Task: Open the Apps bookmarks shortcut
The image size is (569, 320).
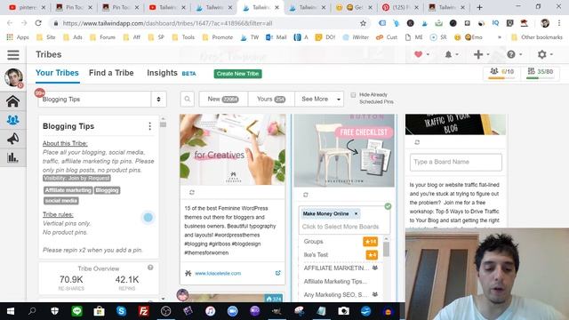Action: (x=18, y=37)
